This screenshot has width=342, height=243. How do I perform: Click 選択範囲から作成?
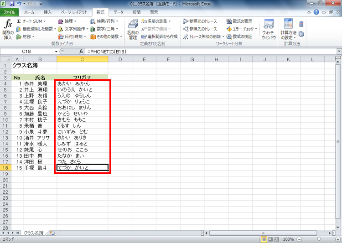coord(159,36)
